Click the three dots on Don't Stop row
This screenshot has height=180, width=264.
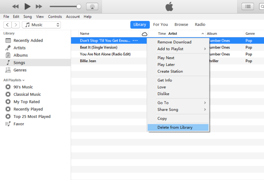135,41
